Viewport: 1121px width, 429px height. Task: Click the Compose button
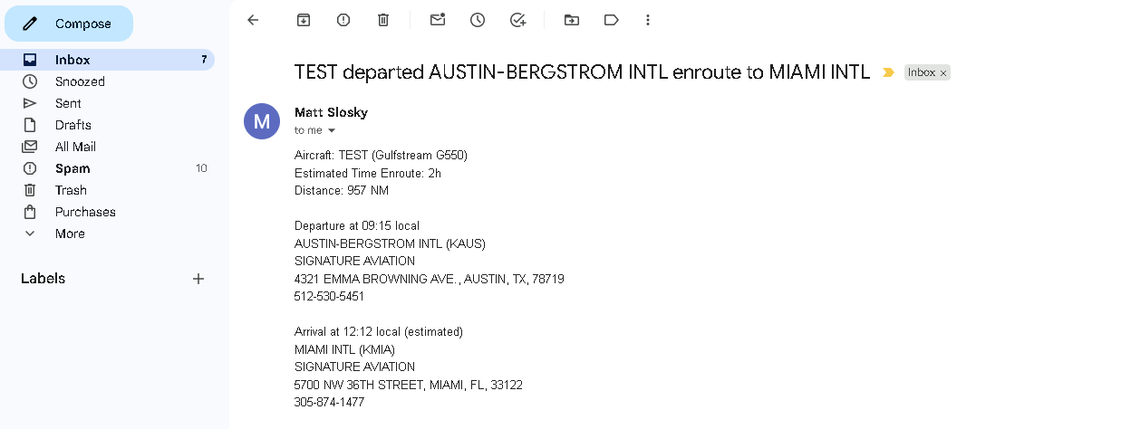pos(69,24)
